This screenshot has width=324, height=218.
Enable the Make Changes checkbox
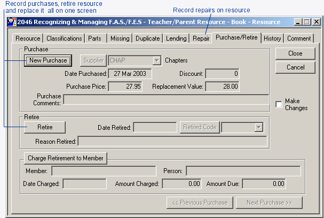tap(279, 104)
